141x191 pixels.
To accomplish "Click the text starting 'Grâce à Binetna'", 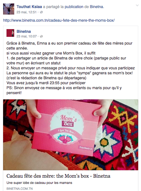I will (69, 46).
